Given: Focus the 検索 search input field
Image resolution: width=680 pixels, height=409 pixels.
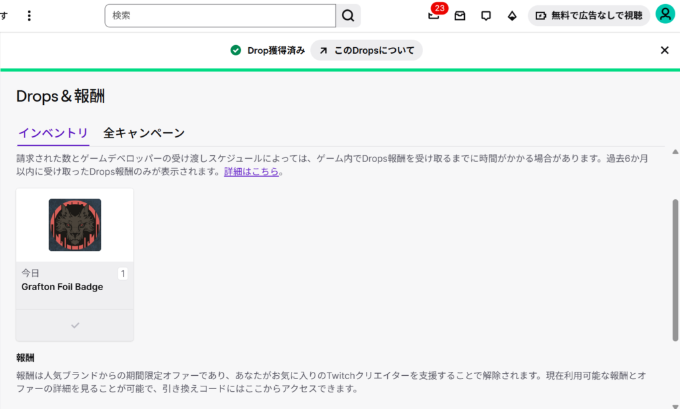Looking at the screenshot, I should (220, 16).
